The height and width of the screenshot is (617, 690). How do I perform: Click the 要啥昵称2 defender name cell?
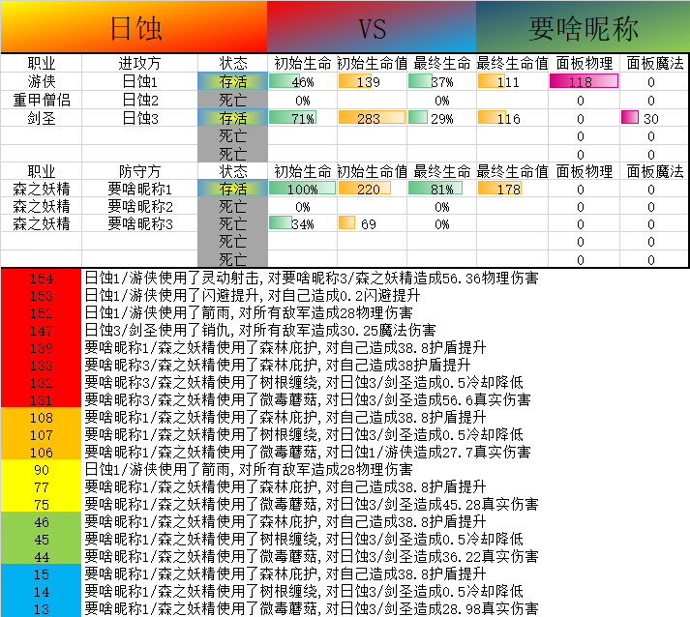pyautogui.click(x=139, y=207)
